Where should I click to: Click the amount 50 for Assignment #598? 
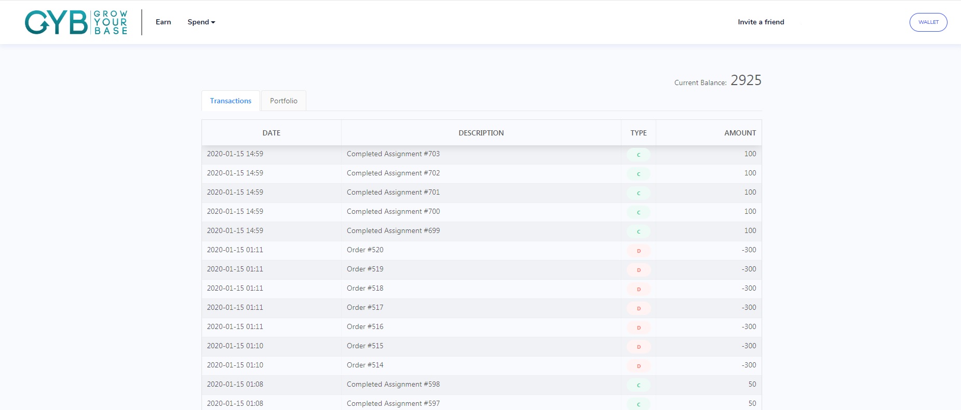[752, 384]
